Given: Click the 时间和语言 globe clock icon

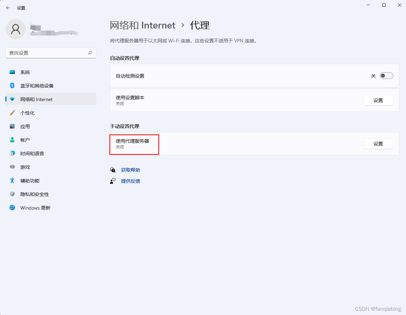Looking at the screenshot, I should pos(12,153).
